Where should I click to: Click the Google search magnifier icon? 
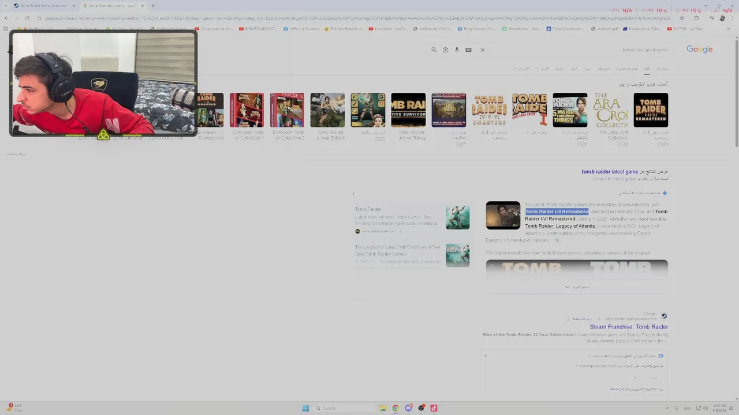click(434, 50)
